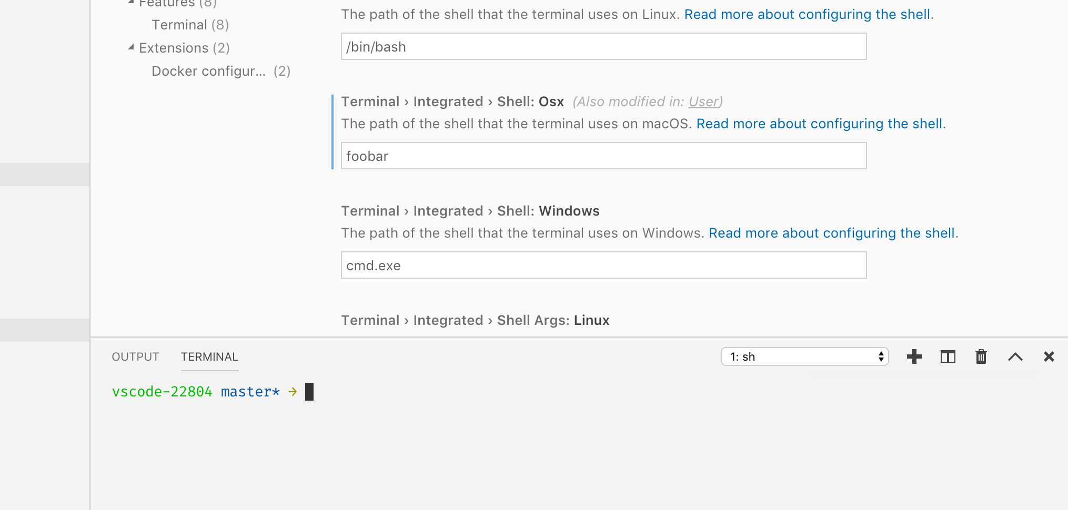Select the TERMINAL tab

(209, 356)
